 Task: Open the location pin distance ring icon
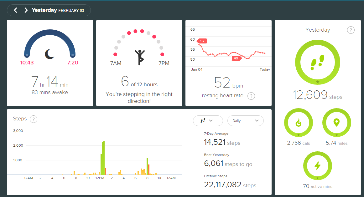point(337,123)
